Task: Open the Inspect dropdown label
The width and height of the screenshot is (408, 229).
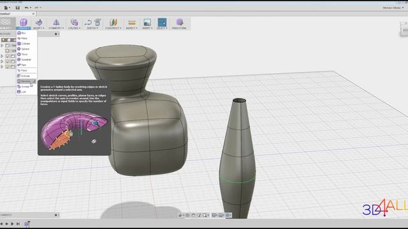Action: 132,28
